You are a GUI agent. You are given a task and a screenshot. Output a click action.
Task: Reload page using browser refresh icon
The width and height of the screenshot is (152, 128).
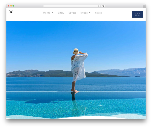[x=99, y=6]
